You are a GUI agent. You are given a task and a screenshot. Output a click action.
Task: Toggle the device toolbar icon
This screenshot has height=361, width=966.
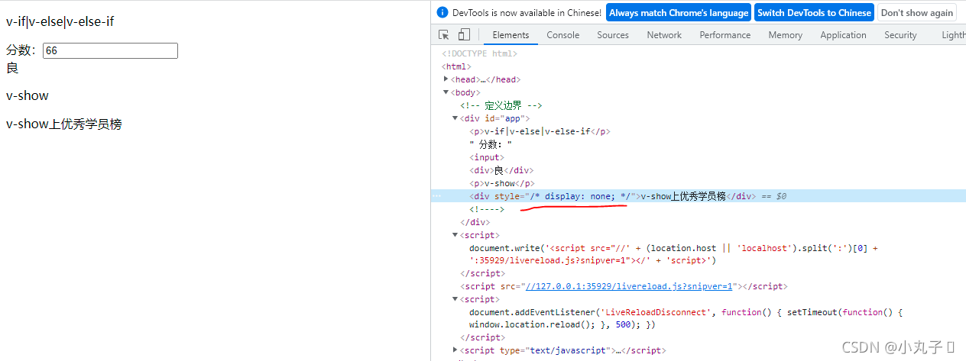click(x=464, y=35)
